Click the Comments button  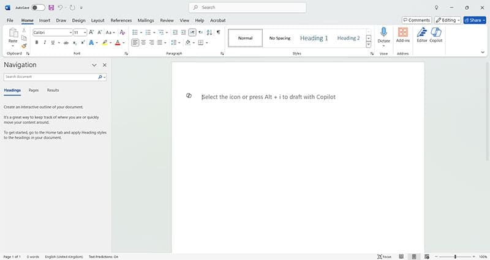pos(417,20)
